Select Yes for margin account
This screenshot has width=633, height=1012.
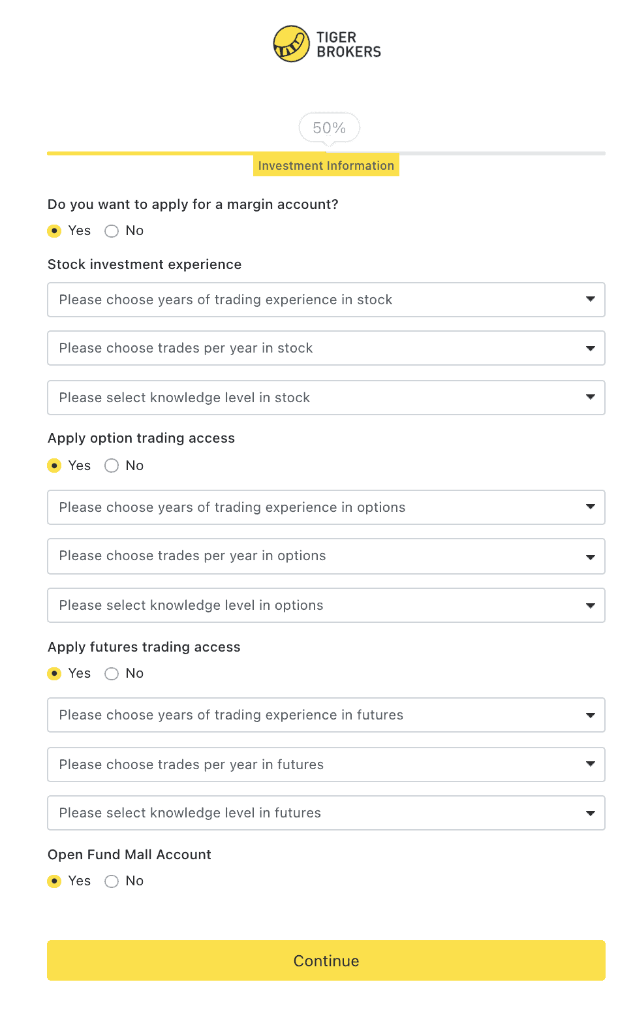coord(55,231)
